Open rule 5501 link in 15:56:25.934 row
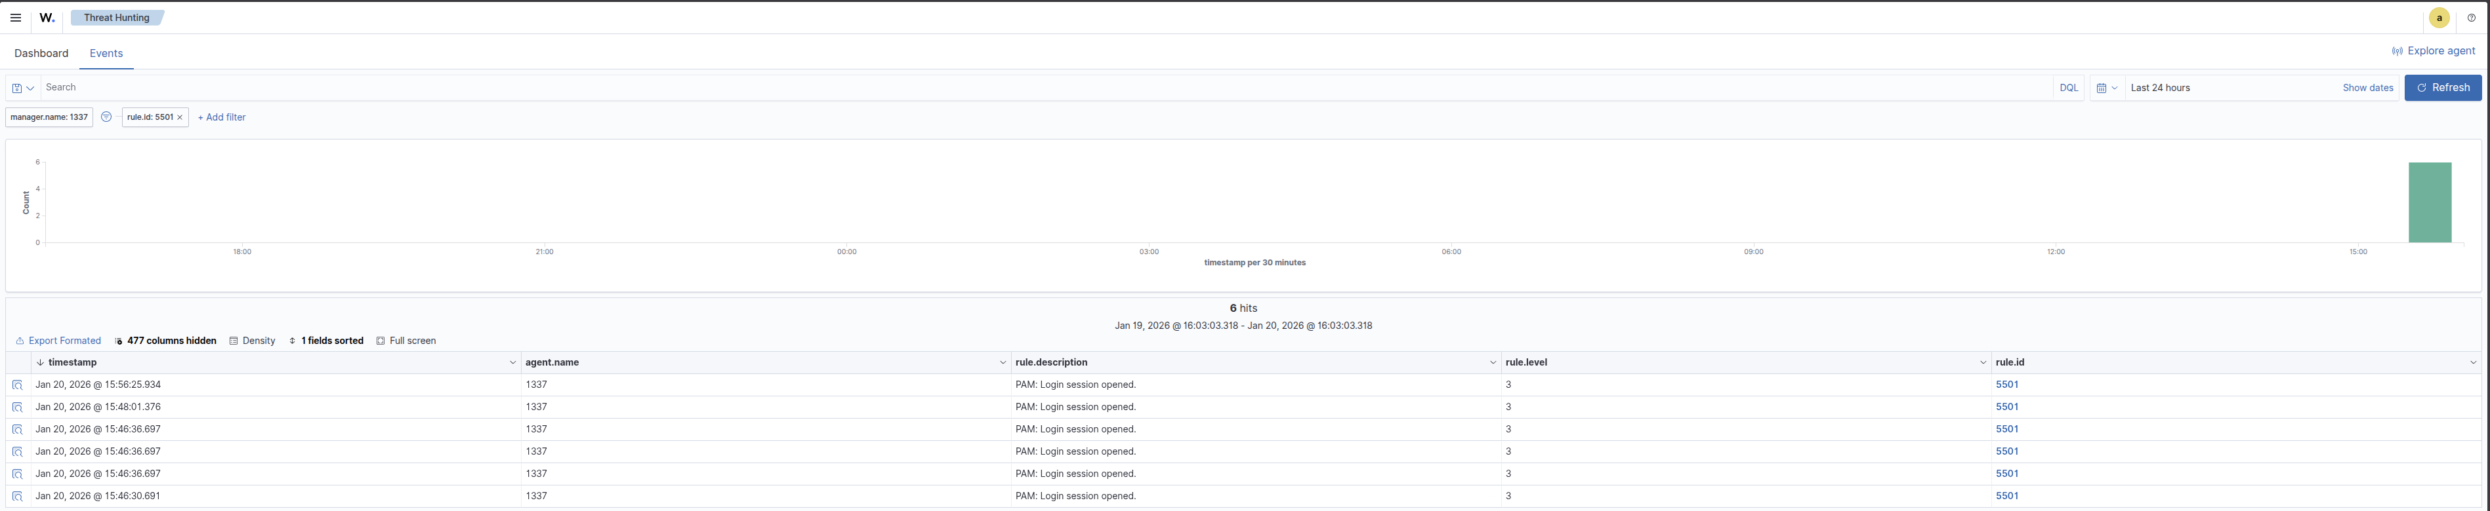2490x511 pixels. (2006, 385)
